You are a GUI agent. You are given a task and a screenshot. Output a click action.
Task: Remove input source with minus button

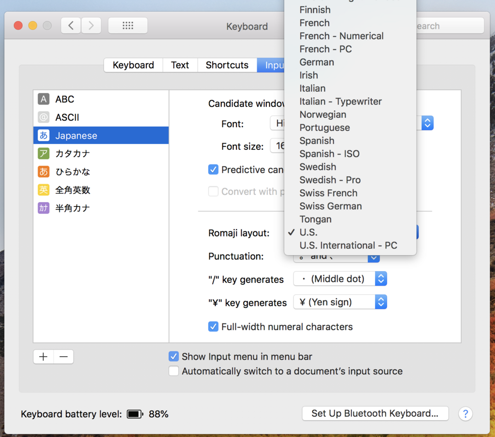(63, 357)
